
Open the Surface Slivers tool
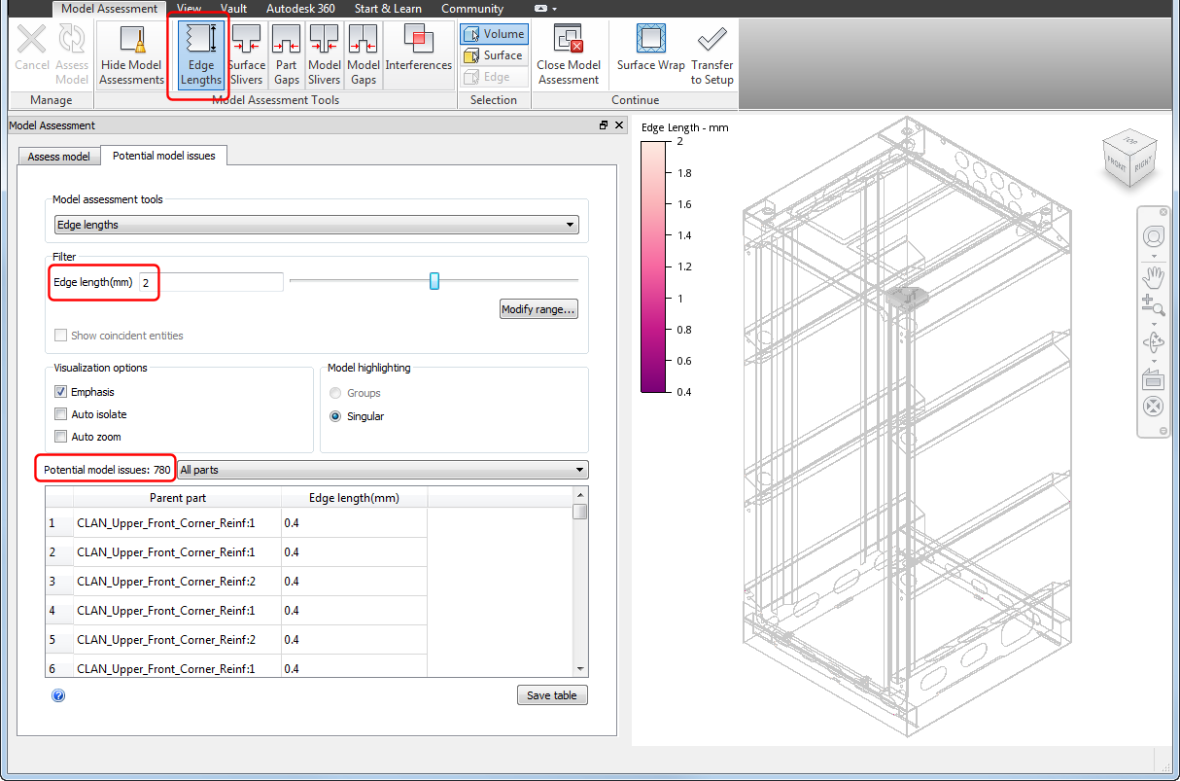(246, 56)
